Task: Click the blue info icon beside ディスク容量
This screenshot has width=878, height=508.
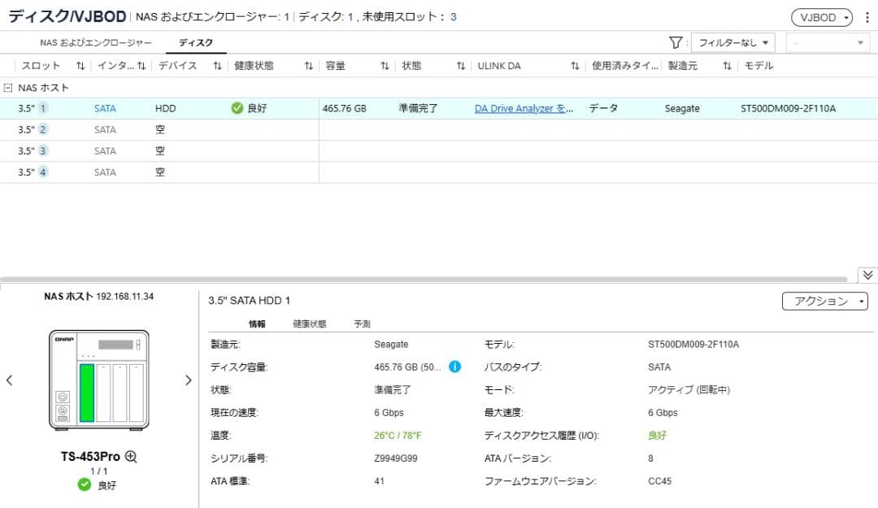Action: click(454, 367)
